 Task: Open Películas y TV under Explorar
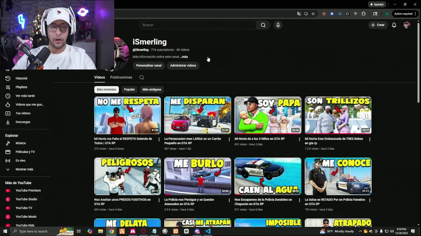click(x=25, y=152)
